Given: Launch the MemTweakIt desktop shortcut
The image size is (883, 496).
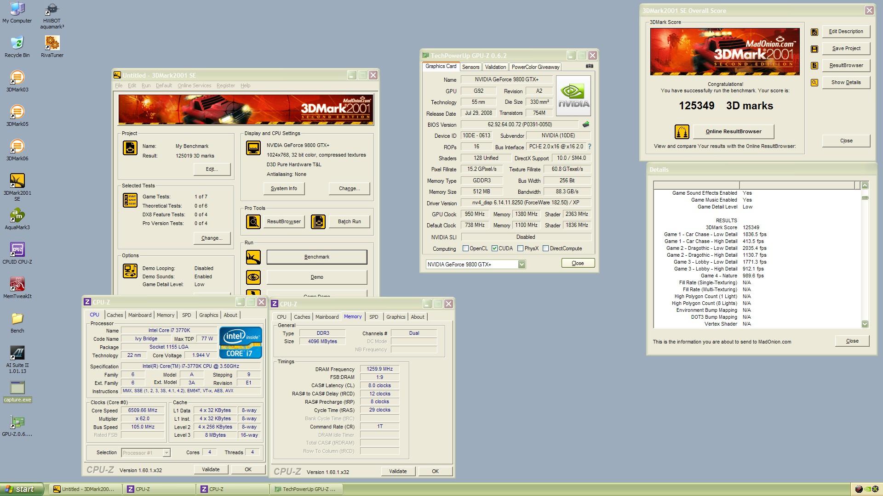Looking at the screenshot, I should tap(17, 288).
